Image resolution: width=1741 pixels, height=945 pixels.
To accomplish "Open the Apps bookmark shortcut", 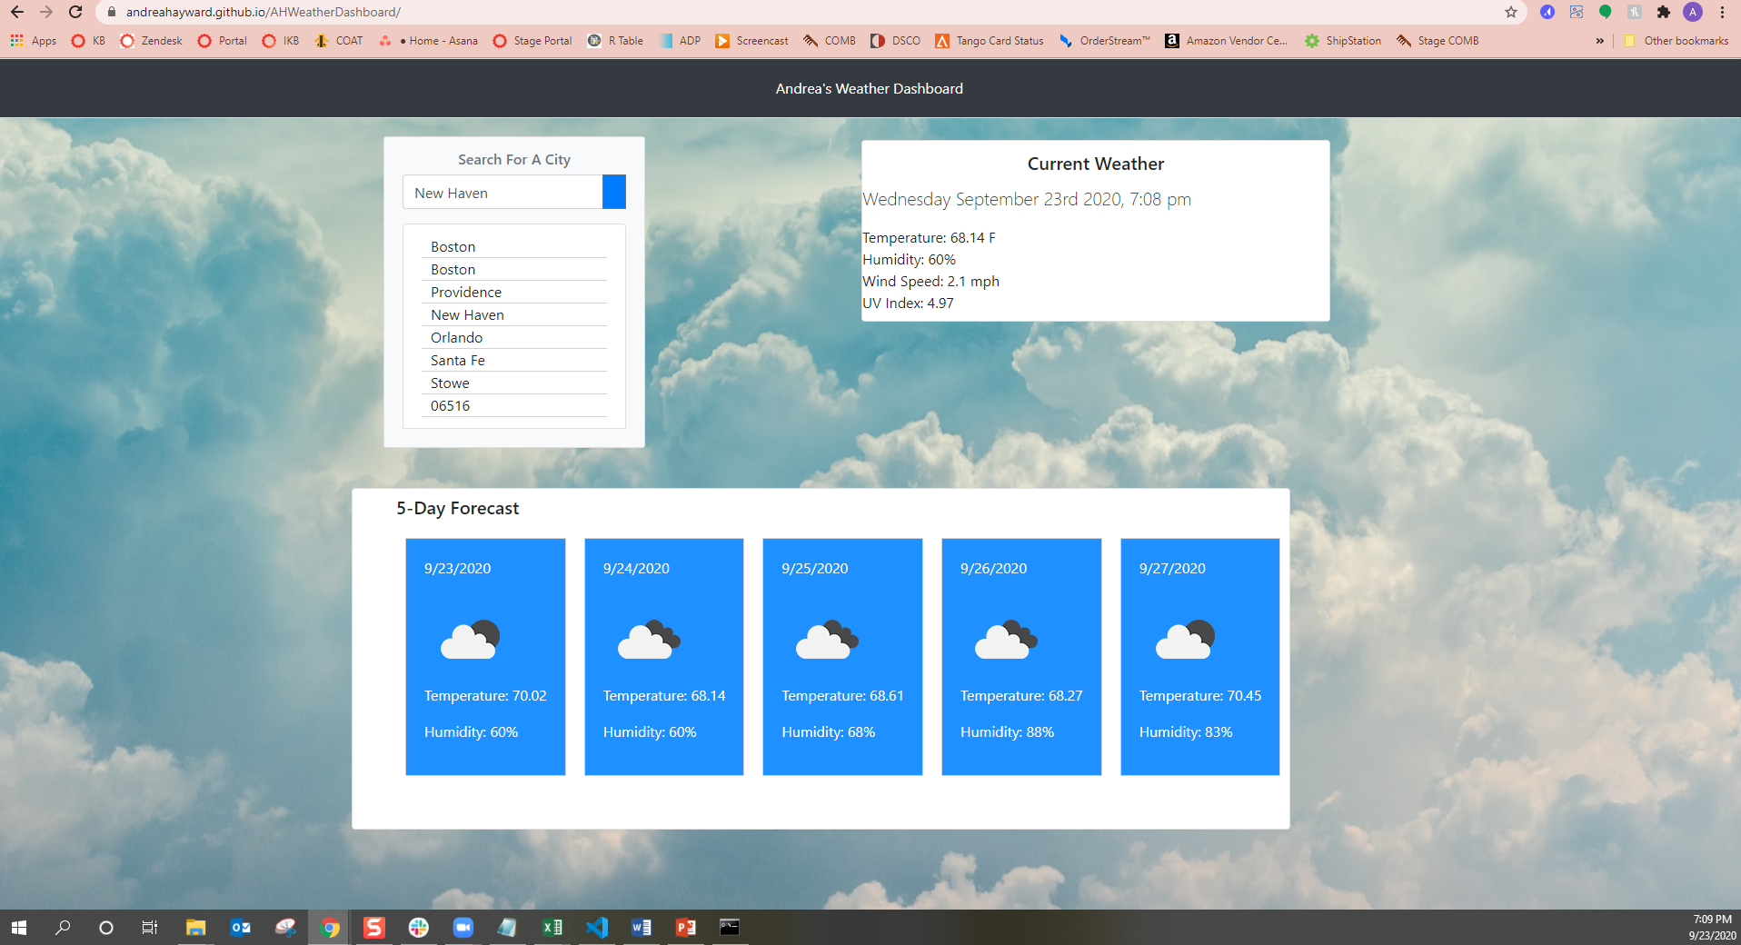I will tap(34, 41).
